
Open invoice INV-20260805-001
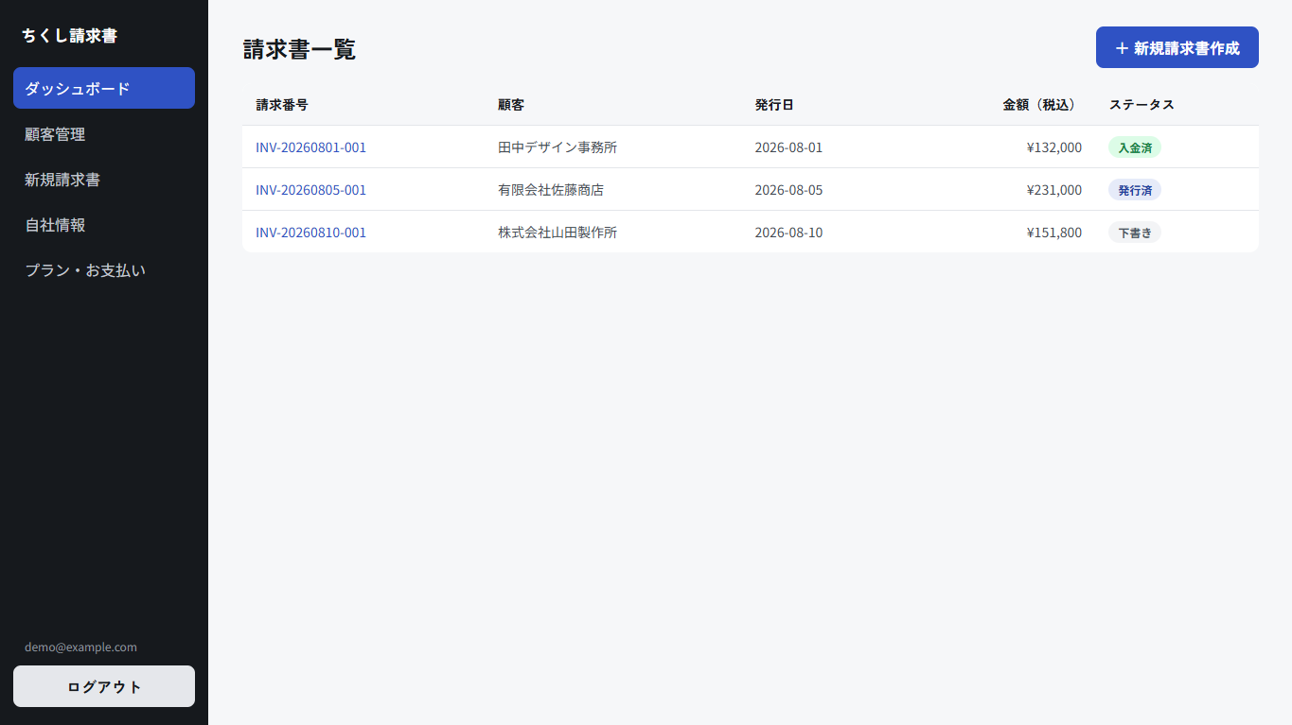(x=310, y=190)
